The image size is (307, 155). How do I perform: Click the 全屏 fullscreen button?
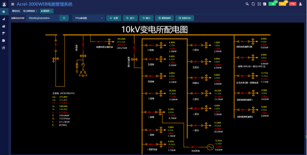[113, 18]
